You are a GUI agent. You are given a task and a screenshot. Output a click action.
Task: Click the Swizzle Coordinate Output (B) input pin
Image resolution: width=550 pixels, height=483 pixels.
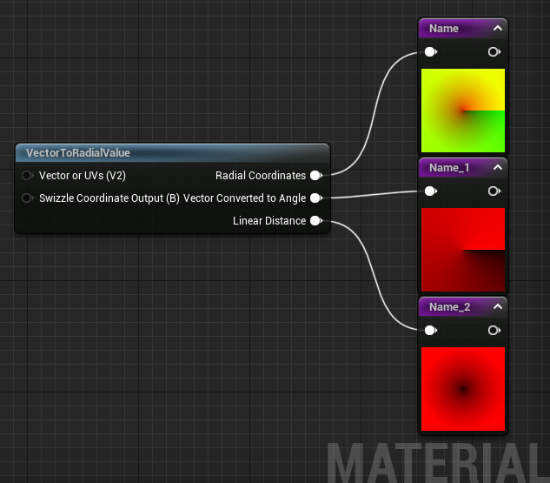[27, 198]
